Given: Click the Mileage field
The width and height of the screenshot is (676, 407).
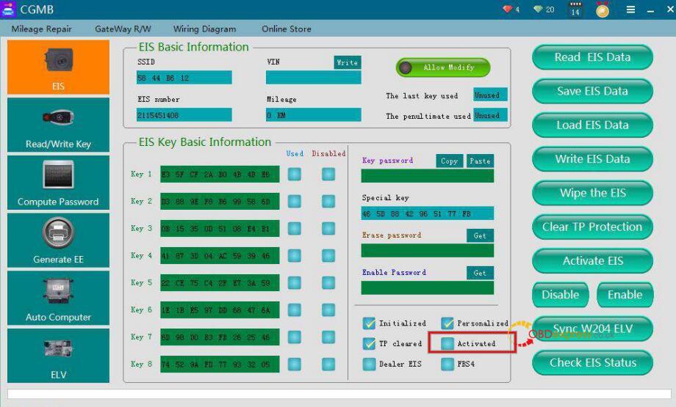Looking at the screenshot, I should [x=314, y=115].
